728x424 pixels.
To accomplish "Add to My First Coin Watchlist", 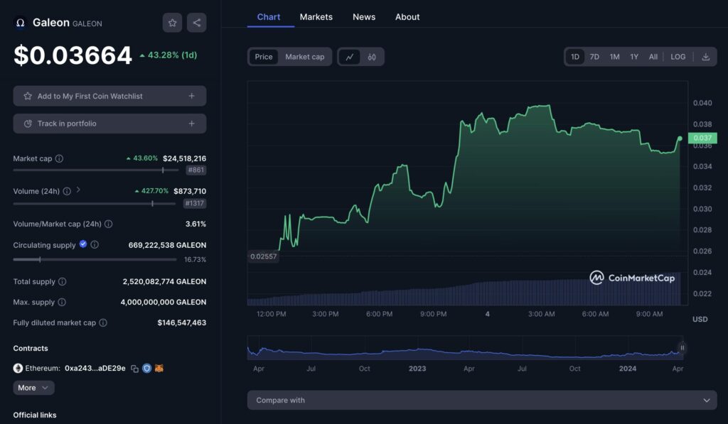I will click(x=109, y=96).
